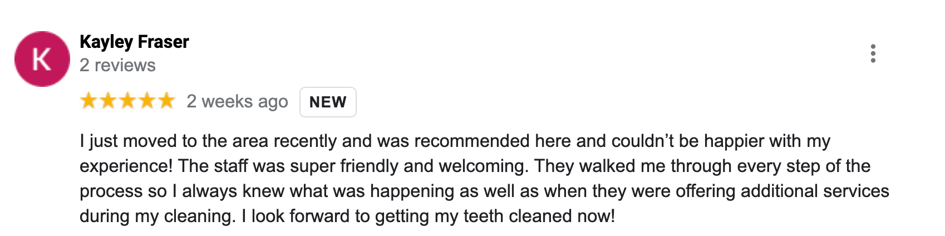
Task: Open Kayley Fraser's reviewer profile name
Action: [x=134, y=42]
